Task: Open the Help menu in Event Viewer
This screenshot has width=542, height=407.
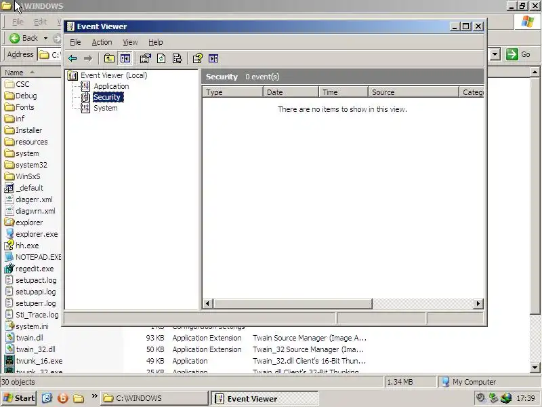Action: (x=156, y=42)
